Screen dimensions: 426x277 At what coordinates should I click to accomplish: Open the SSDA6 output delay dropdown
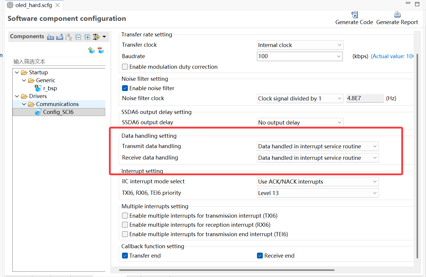[x=300, y=122]
